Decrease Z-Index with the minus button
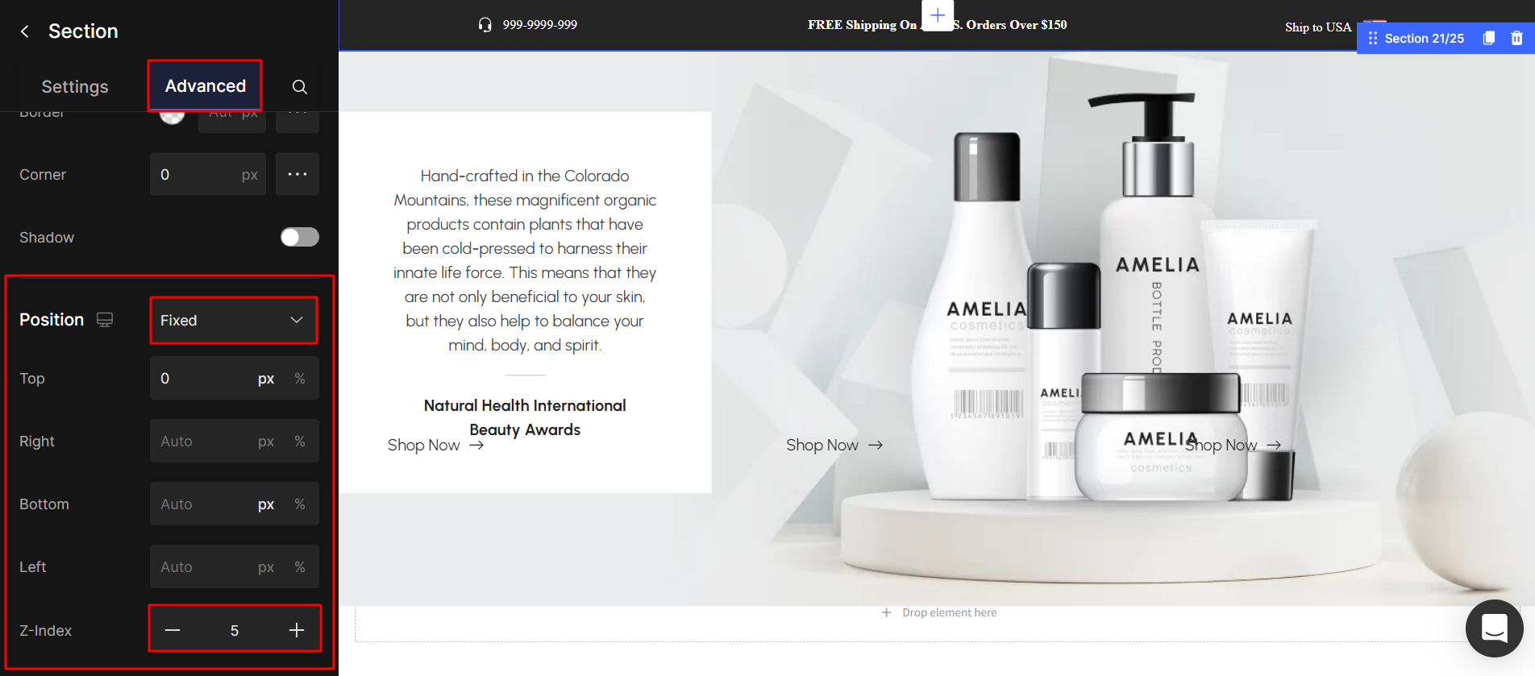Viewport: 1535px width, 676px height. tap(173, 630)
